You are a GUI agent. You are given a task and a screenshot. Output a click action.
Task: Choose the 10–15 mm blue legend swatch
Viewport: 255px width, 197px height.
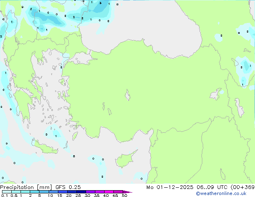(x=53, y=192)
